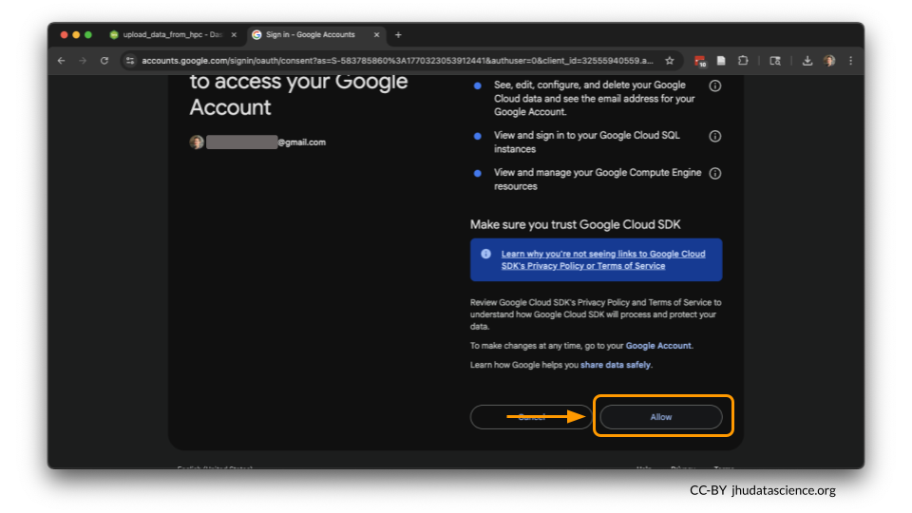The image size is (912, 513).
Task: Click the yellow macOS minimize window button
Action: (x=76, y=35)
